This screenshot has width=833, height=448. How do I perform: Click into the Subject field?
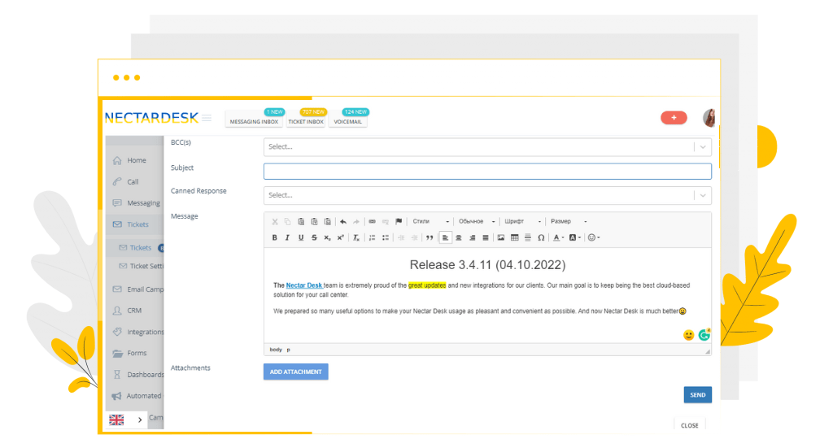pos(487,171)
